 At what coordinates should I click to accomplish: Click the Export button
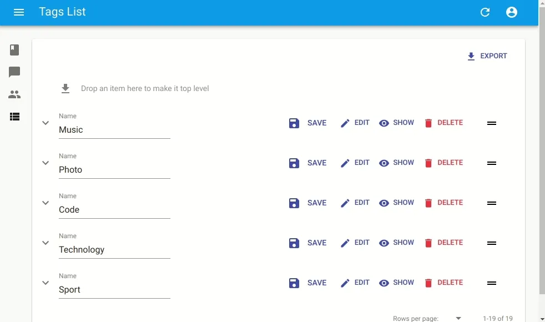pyautogui.click(x=487, y=56)
